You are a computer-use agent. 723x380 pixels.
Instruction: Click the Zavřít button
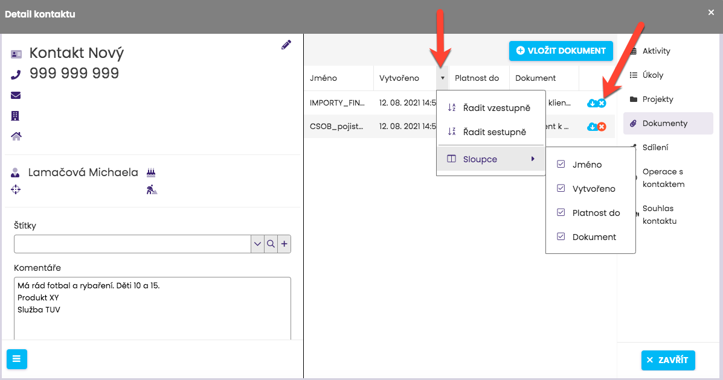668,360
